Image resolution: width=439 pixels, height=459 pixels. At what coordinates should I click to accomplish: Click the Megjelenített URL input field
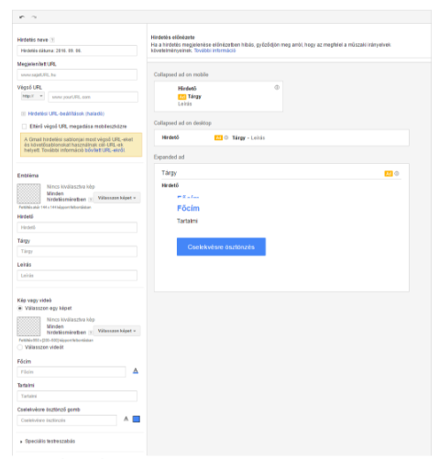click(77, 74)
